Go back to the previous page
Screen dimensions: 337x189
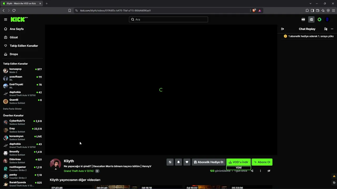[x=3, y=10]
